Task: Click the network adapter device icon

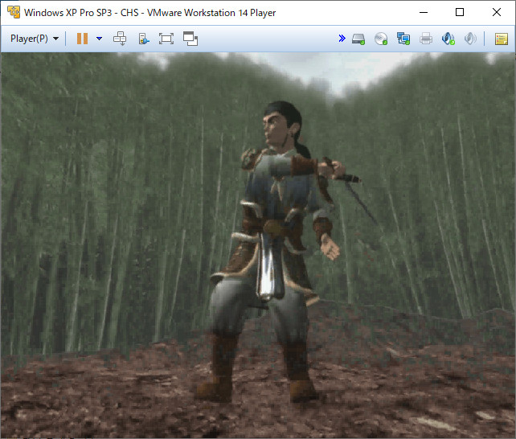Action: point(403,39)
